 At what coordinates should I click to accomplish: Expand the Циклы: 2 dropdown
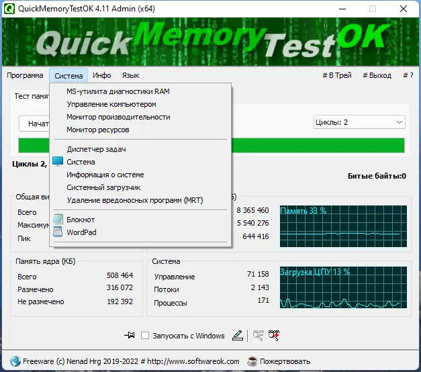(359, 122)
